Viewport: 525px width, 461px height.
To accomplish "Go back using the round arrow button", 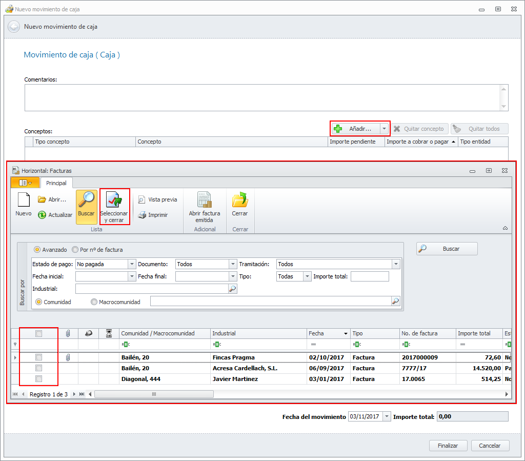I will coord(14,27).
